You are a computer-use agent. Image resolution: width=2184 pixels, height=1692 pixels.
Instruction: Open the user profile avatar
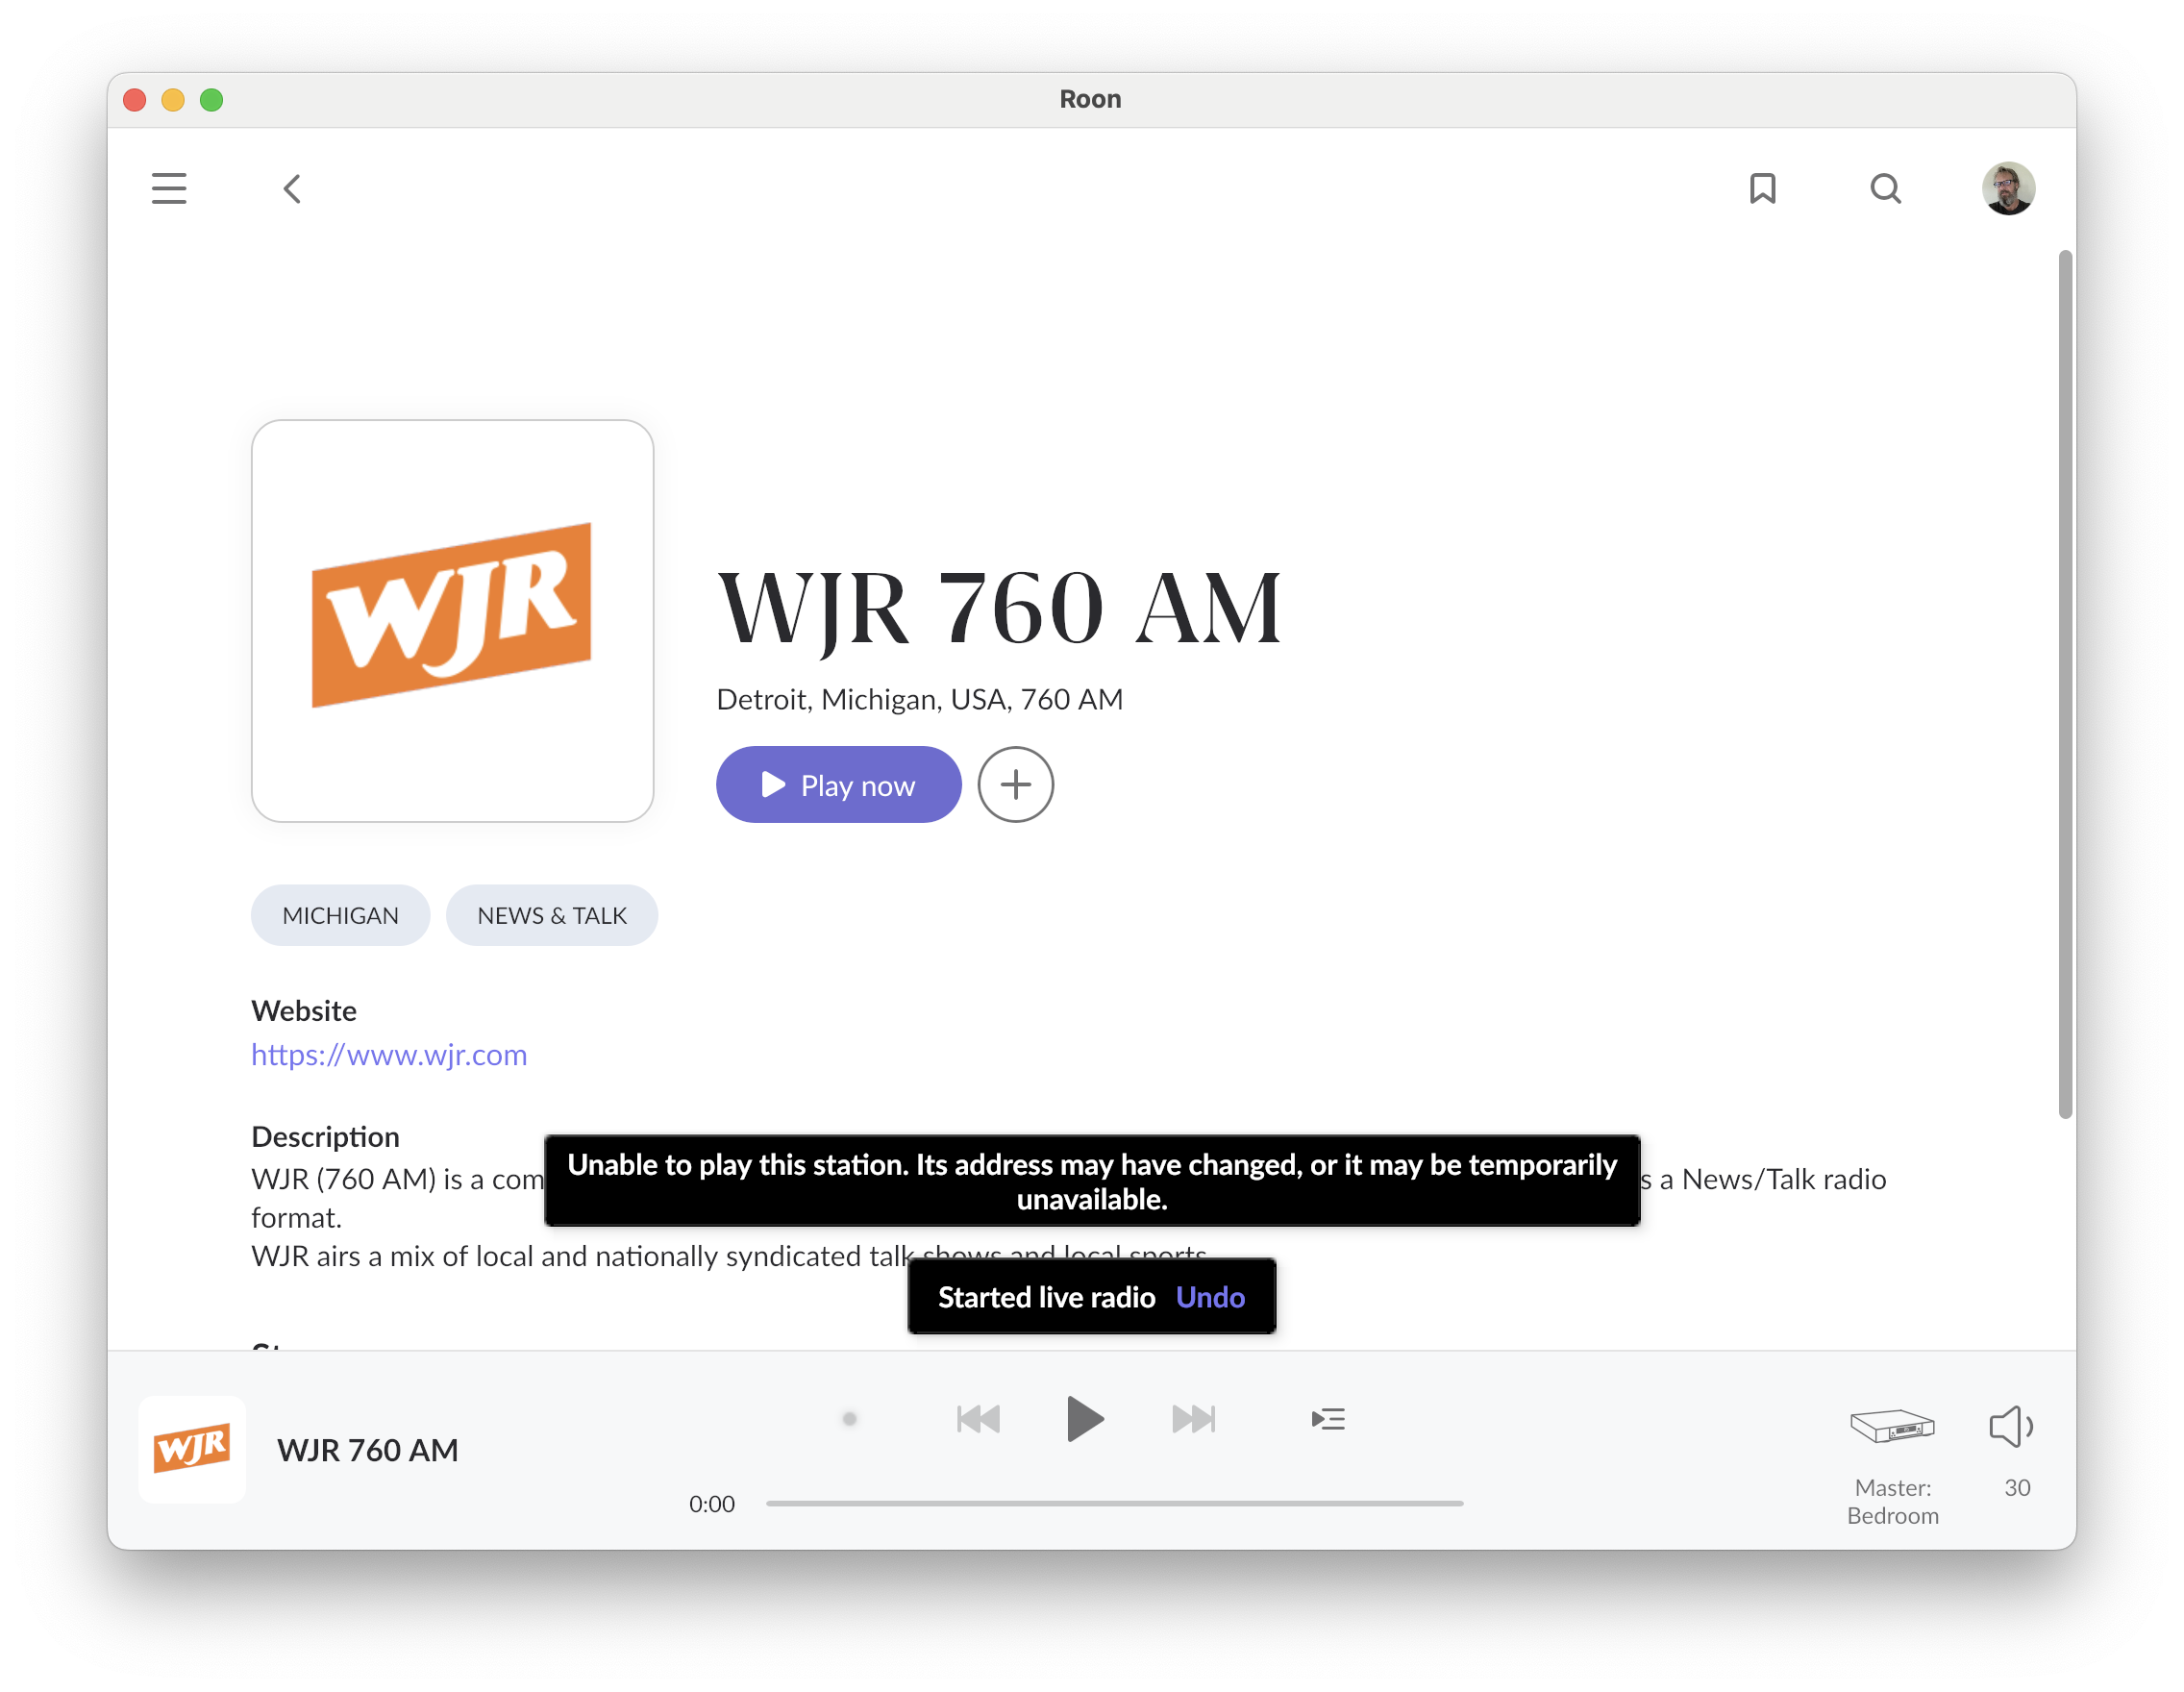click(2008, 188)
